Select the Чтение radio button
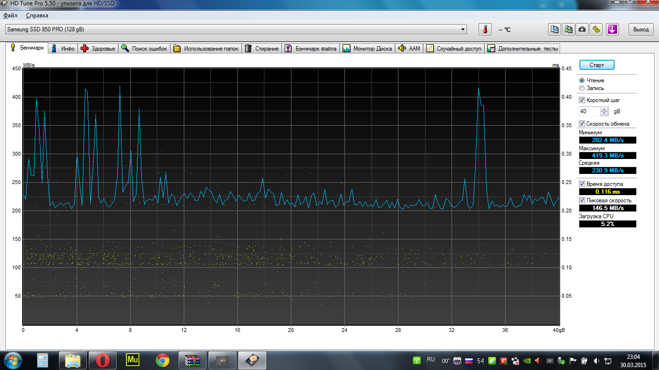The width and height of the screenshot is (659, 370). [582, 80]
